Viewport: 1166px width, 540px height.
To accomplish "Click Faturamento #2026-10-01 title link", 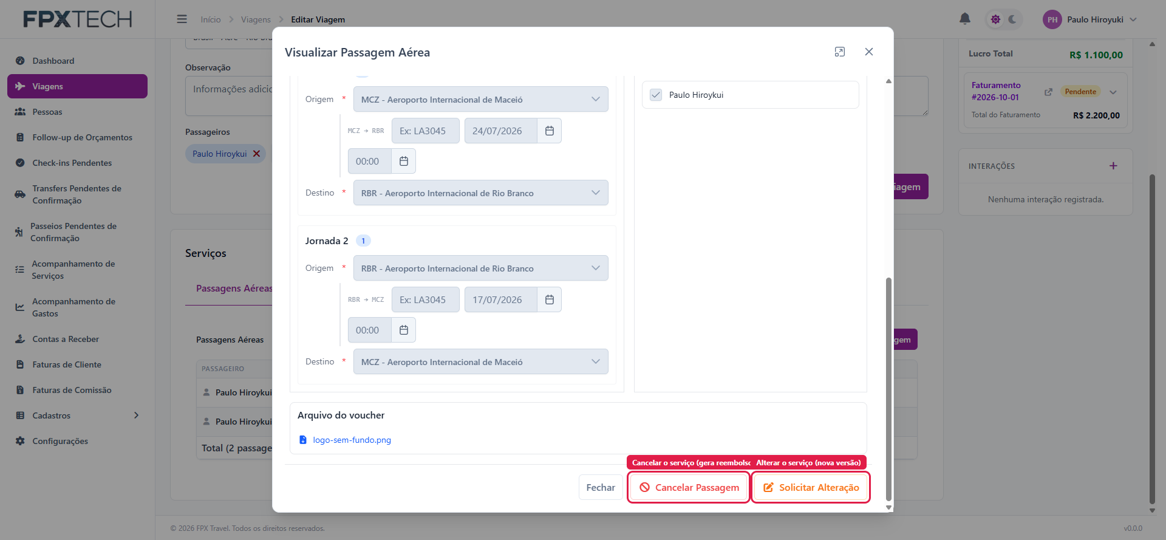I will 996,91.
